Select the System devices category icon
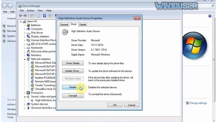This screenshot has height=122, width=217. [x=28, y=104]
